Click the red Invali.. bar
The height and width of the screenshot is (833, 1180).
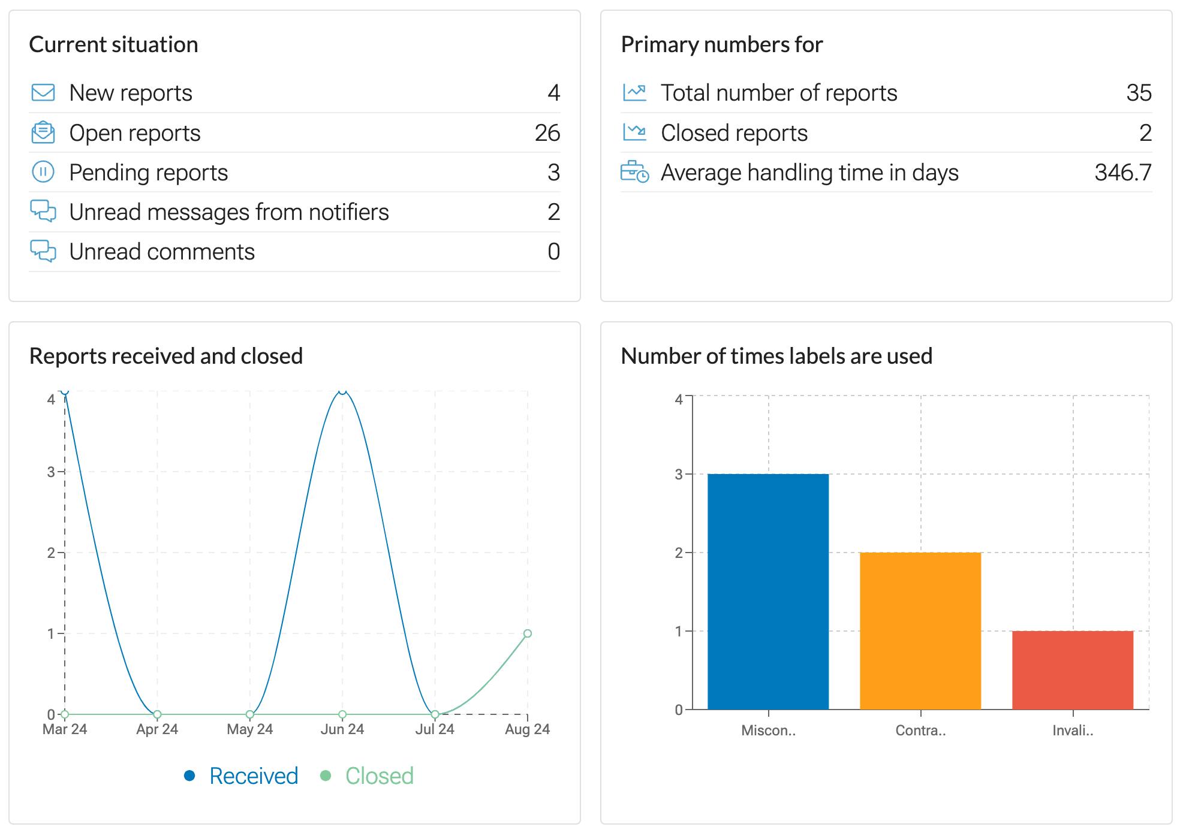(1073, 670)
